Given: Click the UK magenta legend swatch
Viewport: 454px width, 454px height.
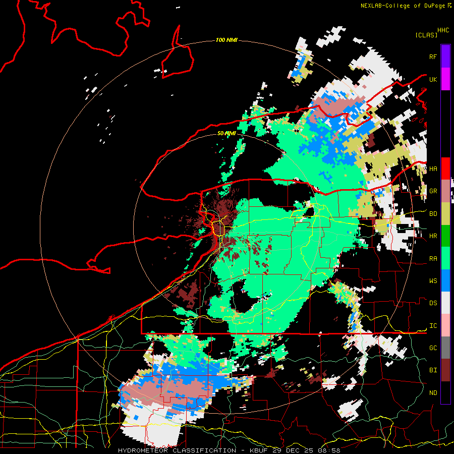Looking at the screenshot, I should [445, 79].
